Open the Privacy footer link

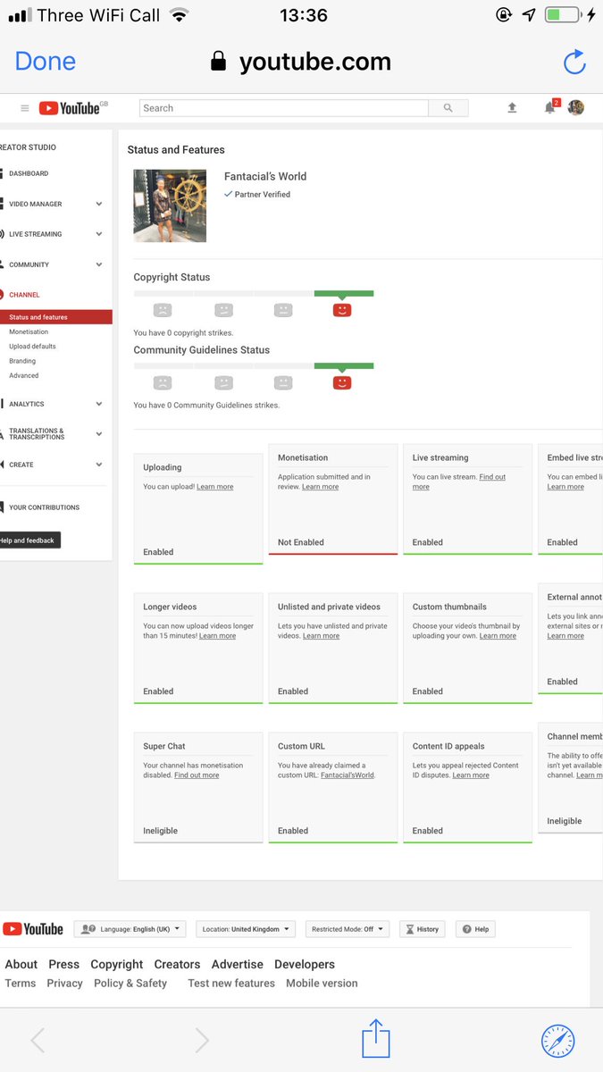pyautogui.click(x=64, y=984)
